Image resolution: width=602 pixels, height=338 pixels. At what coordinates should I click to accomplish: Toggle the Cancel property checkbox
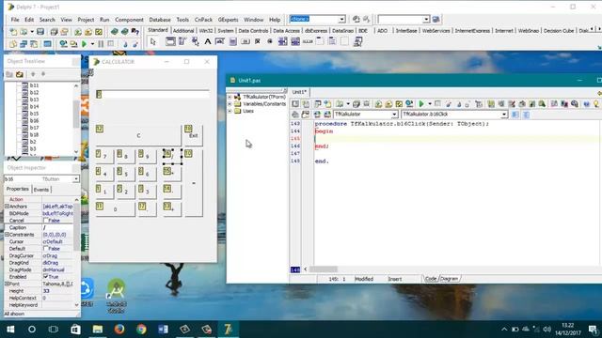click(46, 221)
